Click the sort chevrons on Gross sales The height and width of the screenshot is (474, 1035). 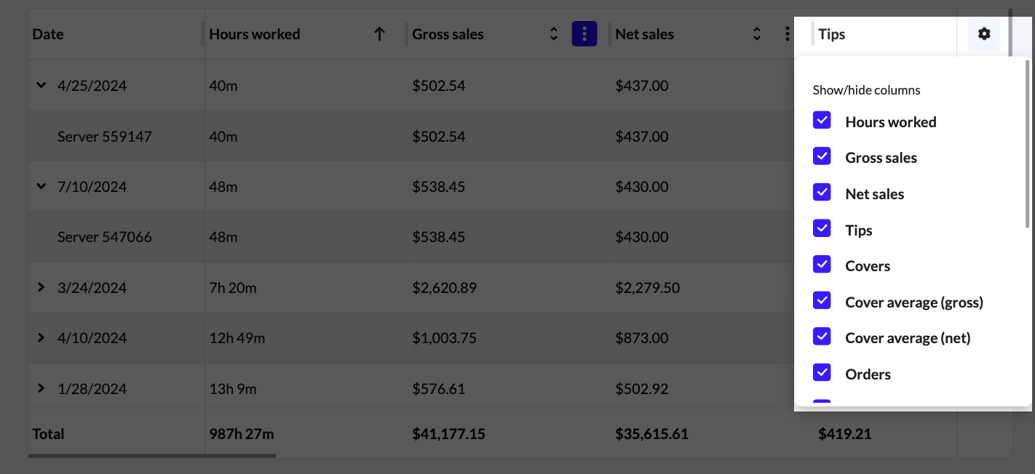553,33
